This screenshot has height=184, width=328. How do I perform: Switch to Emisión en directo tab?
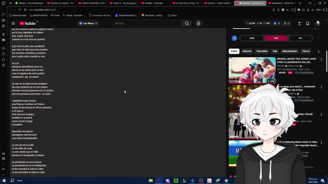[x=60, y=3]
